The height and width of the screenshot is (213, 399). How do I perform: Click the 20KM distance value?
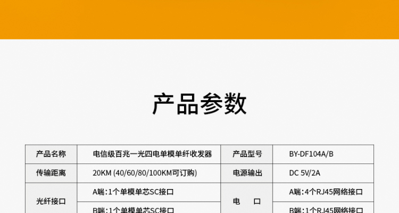(x=102, y=173)
